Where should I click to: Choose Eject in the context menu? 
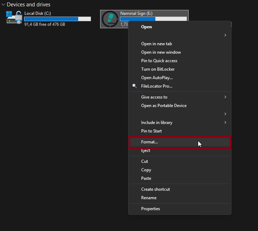tap(145, 150)
